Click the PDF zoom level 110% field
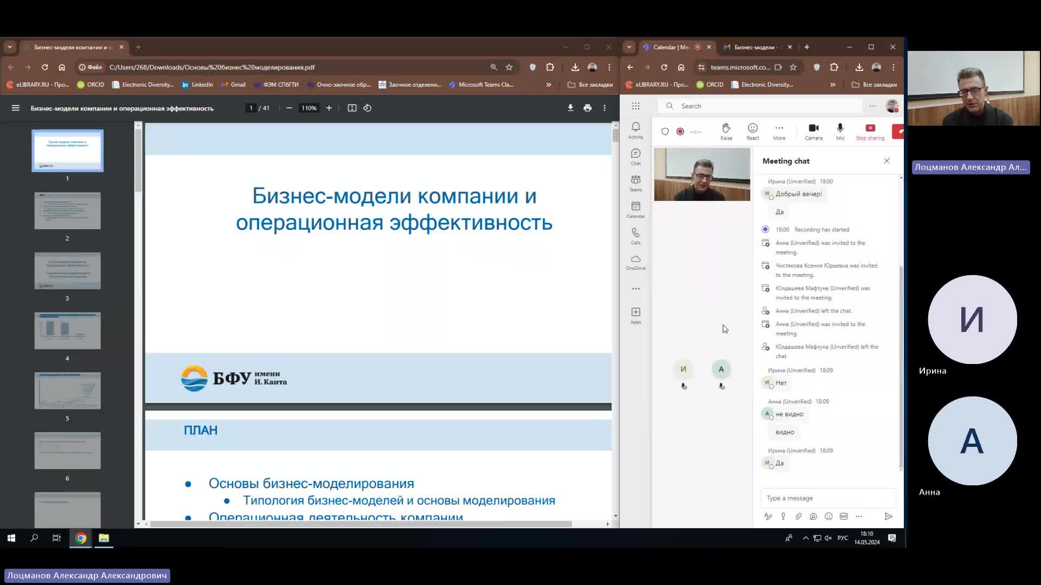Viewport: 1041px width, 585px height. click(x=309, y=108)
